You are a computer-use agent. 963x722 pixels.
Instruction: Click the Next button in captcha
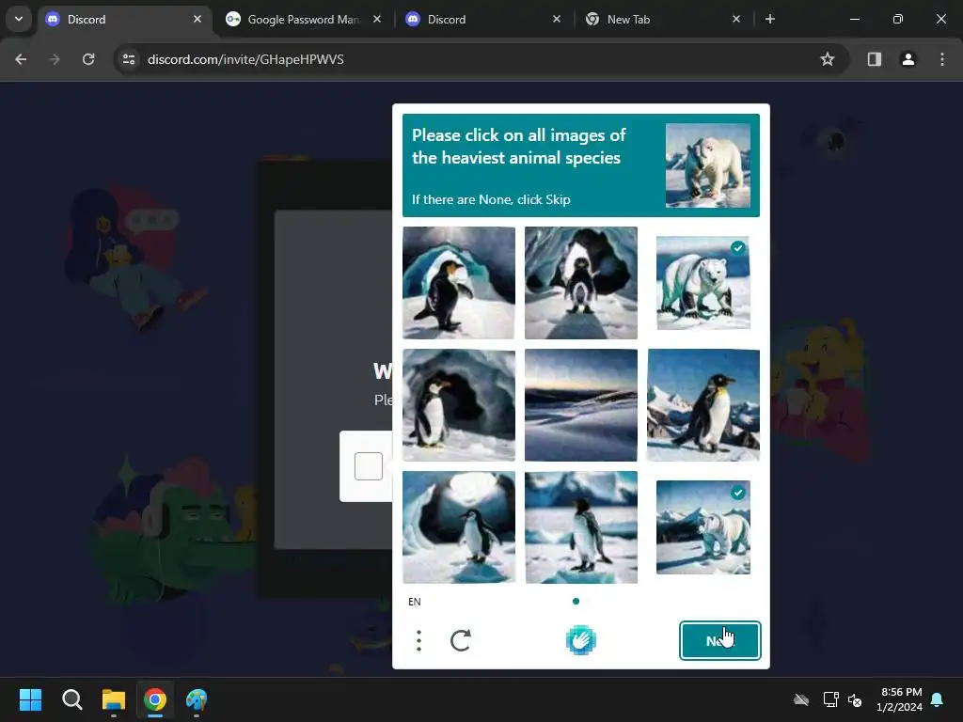click(719, 640)
